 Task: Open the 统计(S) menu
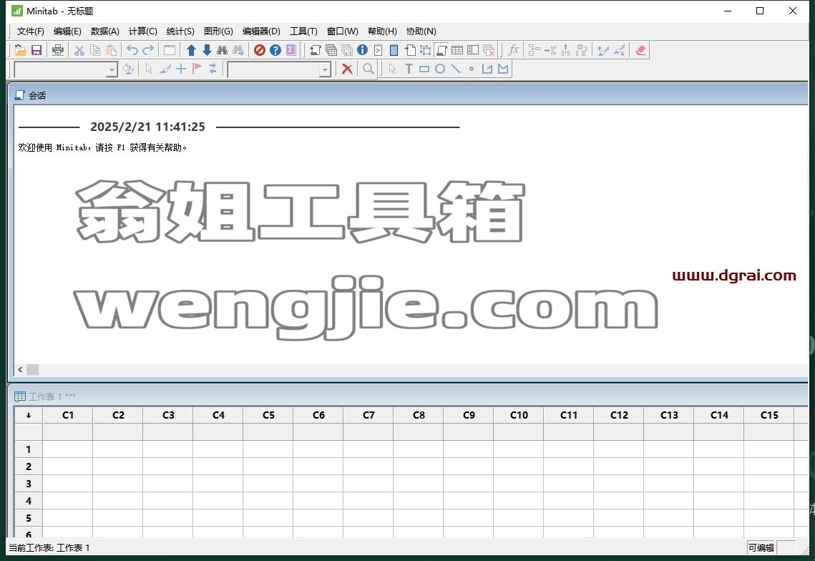tap(180, 31)
